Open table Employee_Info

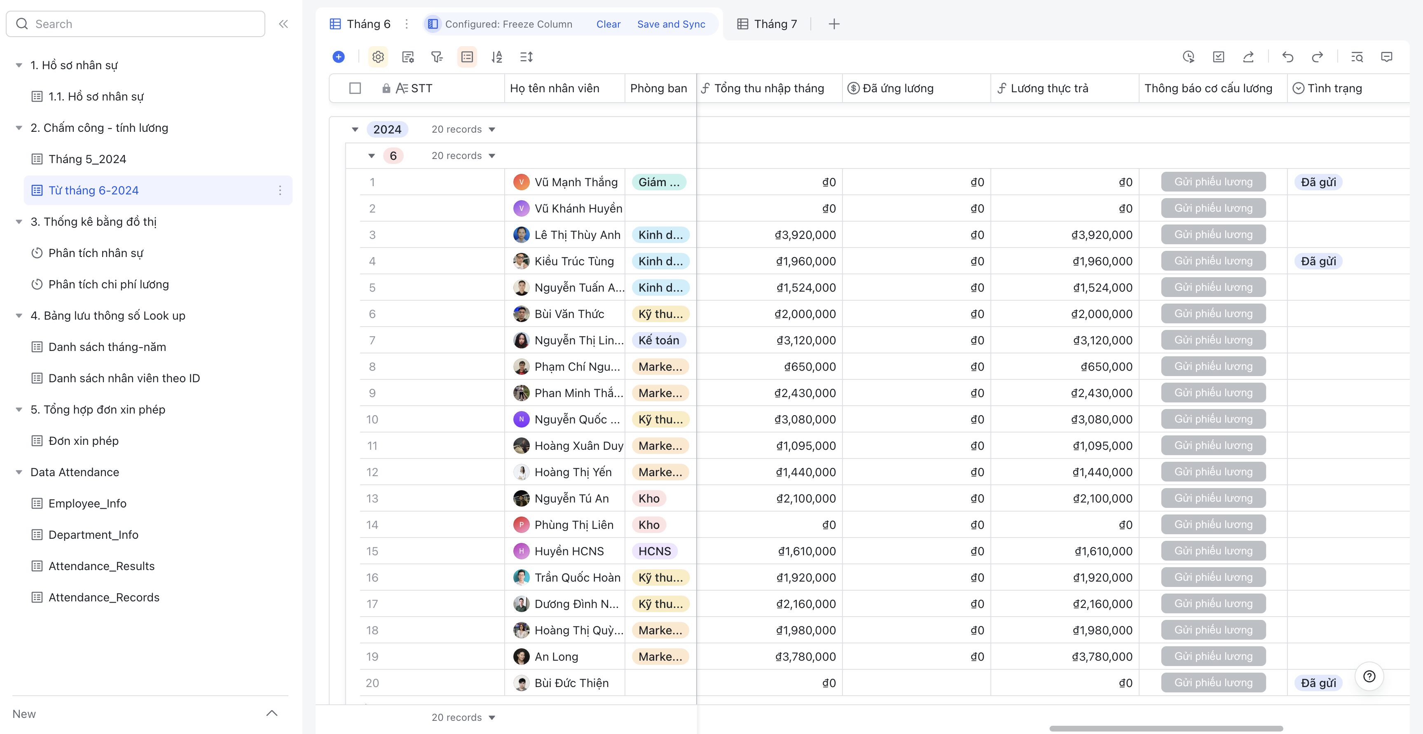coord(87,503)
